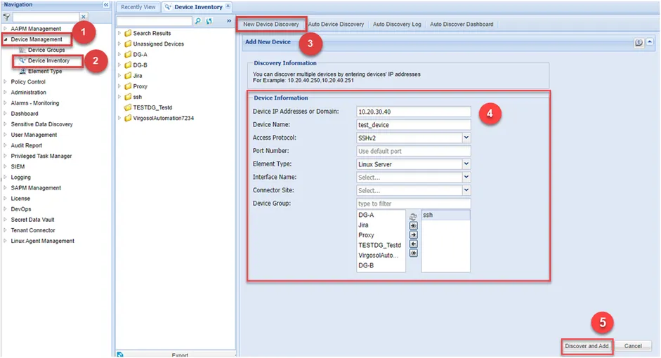
Task: Open the Access Protocol dropdown
Action: tap(466, 138)
